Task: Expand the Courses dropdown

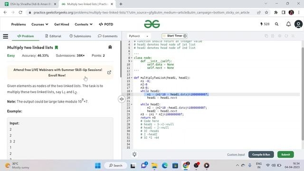Action: tap(40, 24)
